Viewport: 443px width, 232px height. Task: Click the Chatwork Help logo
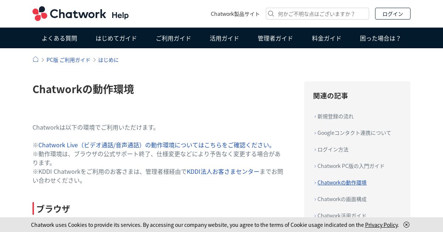[x=80, y=14]
